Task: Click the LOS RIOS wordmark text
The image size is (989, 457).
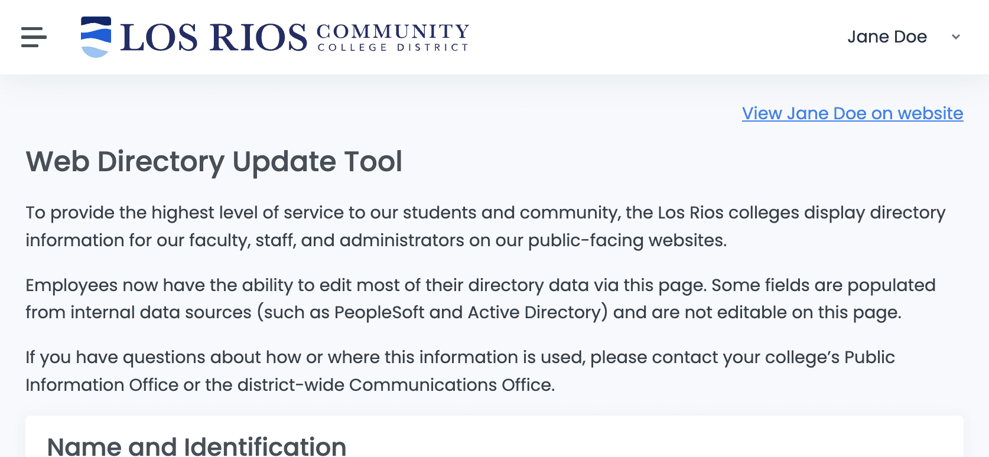Action: 213,38
